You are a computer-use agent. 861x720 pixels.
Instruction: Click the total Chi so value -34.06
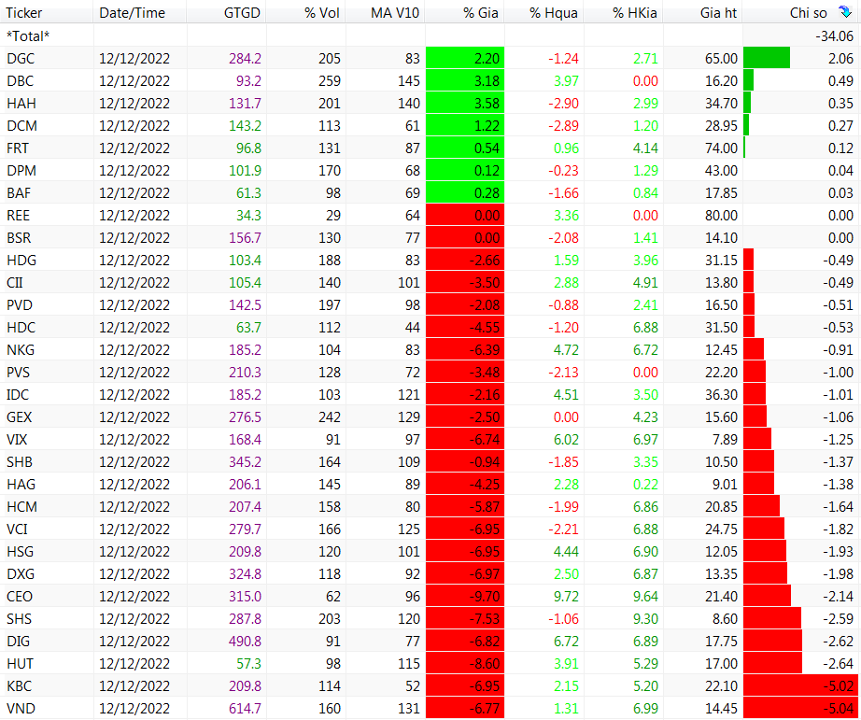(x=834, y=36)
